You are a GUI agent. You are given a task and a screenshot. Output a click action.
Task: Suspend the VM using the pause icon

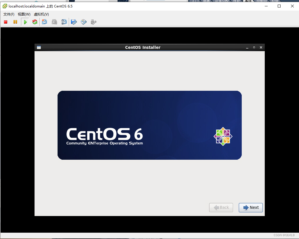[15, 22]
